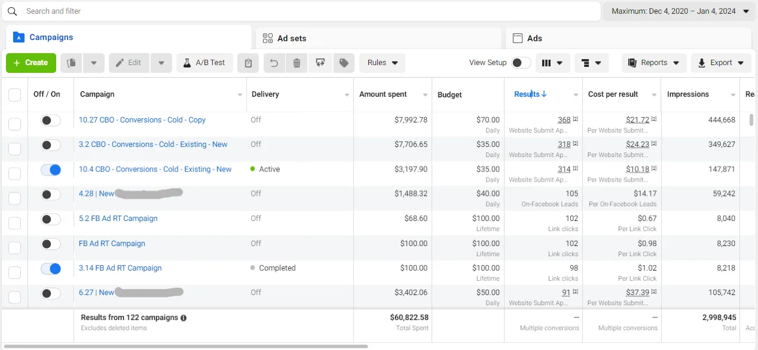Toggle the 5.2 FB Ad RT Campaign switch

coord(51,219)
